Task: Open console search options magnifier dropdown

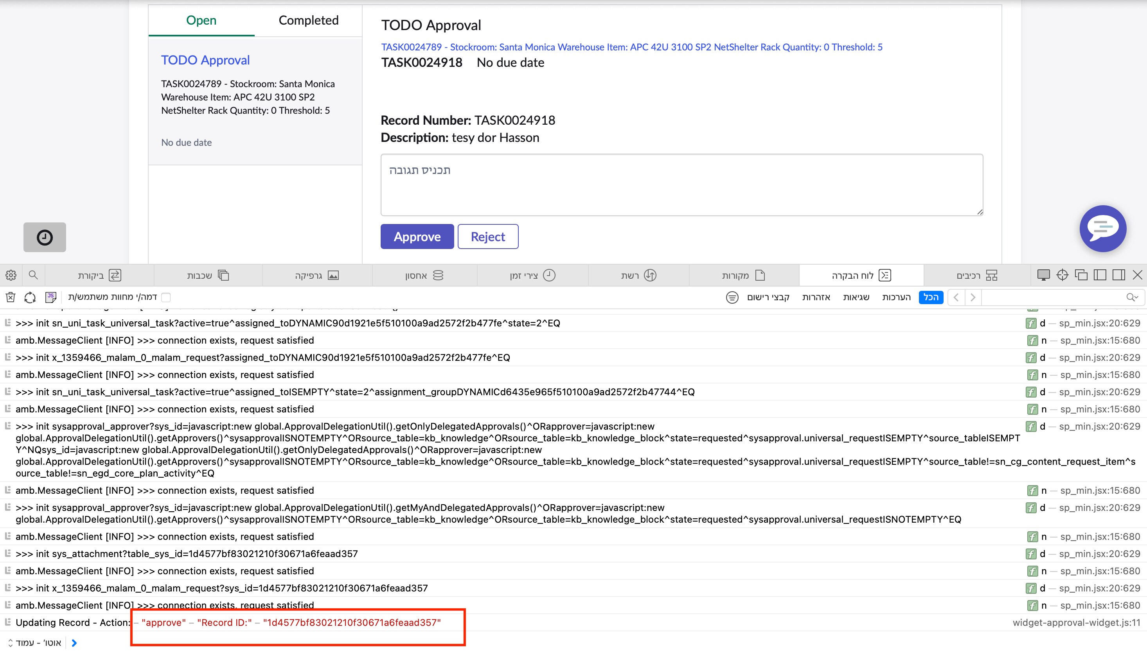Action: 1132,297
